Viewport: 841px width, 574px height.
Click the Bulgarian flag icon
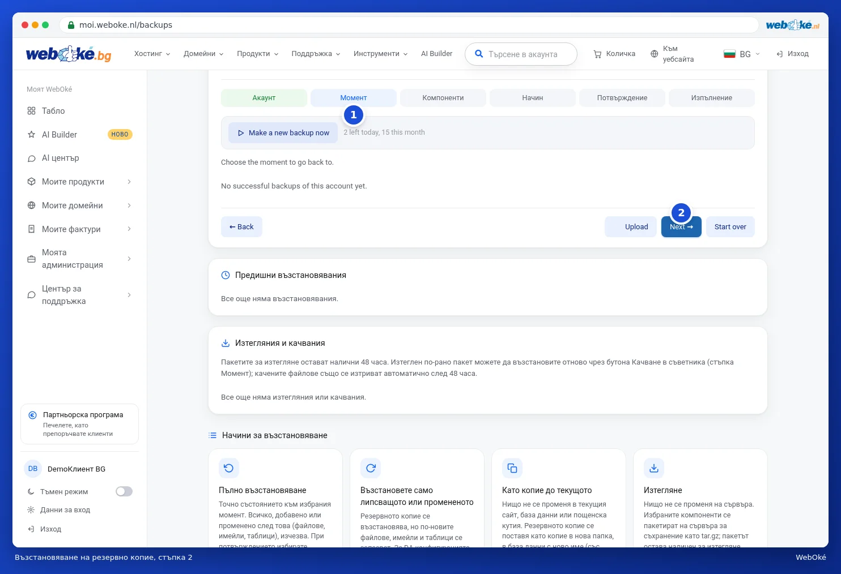(729, 54)
